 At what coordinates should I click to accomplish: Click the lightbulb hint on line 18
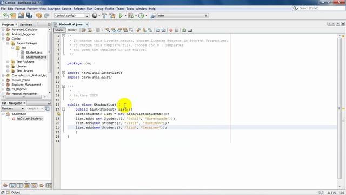58,114
